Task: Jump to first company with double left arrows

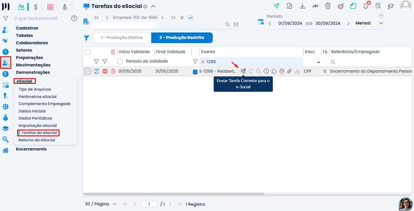Action: (x=96, y=18)
